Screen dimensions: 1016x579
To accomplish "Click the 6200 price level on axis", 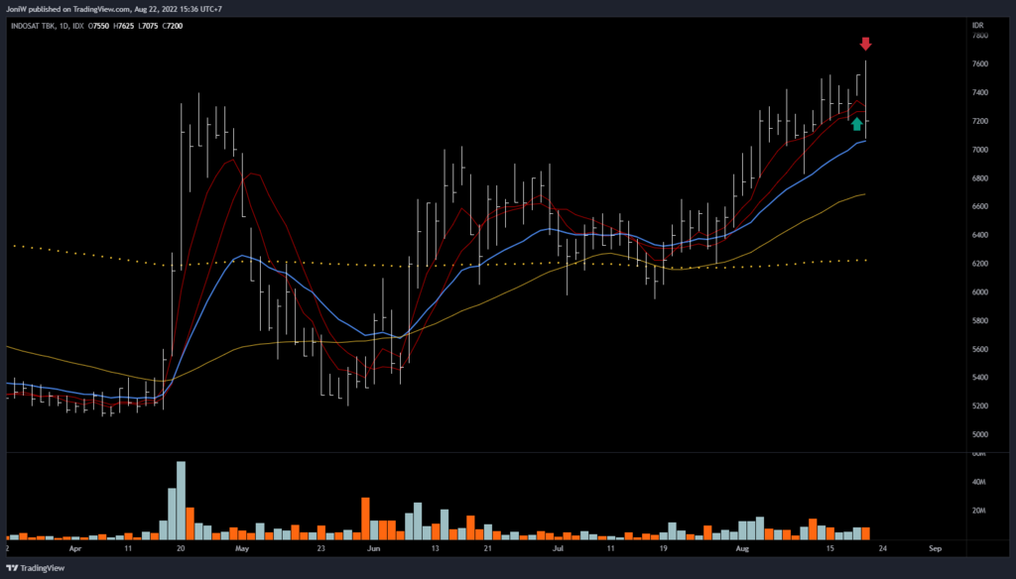I will 980,264.
